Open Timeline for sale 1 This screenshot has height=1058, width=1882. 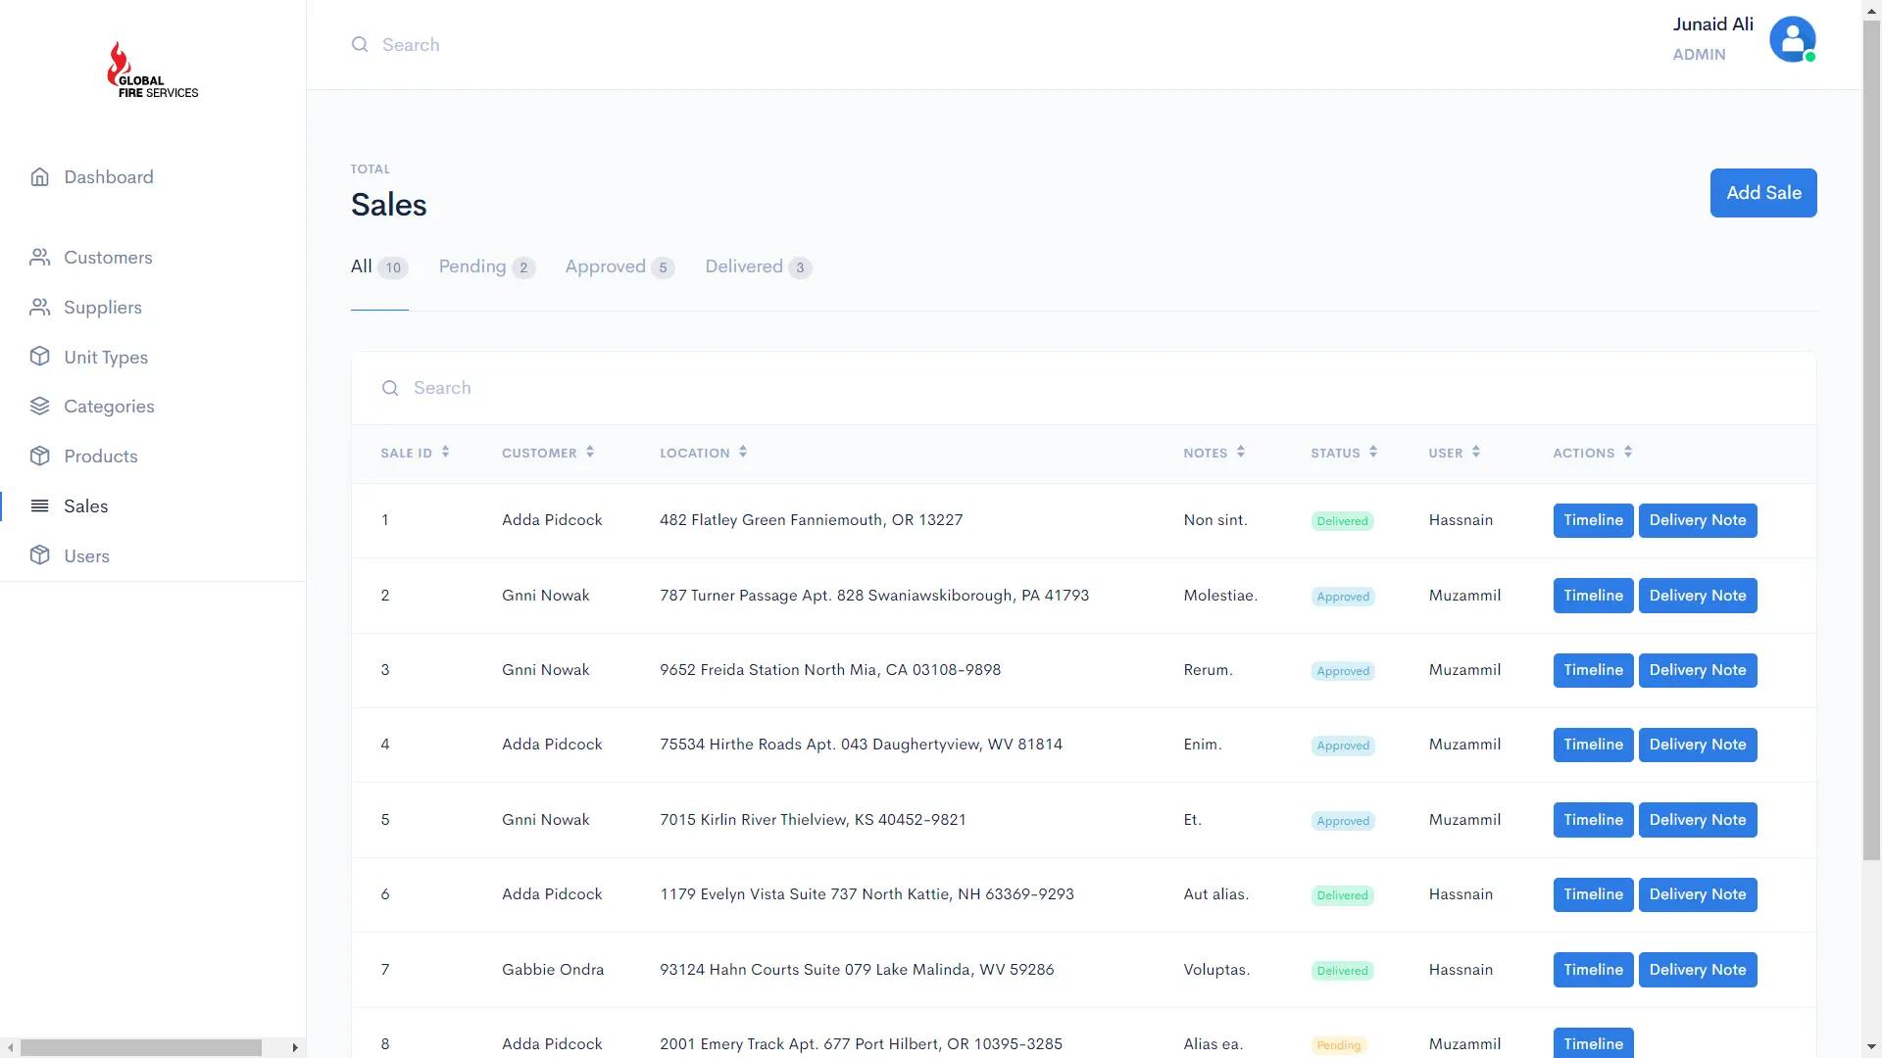point(1593,520)
